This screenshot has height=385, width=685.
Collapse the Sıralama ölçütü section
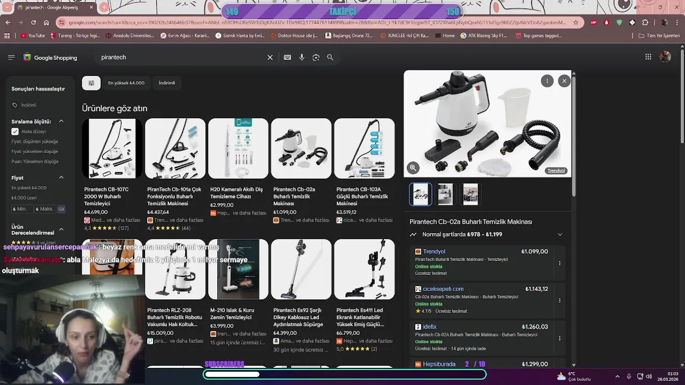point(61,121)
